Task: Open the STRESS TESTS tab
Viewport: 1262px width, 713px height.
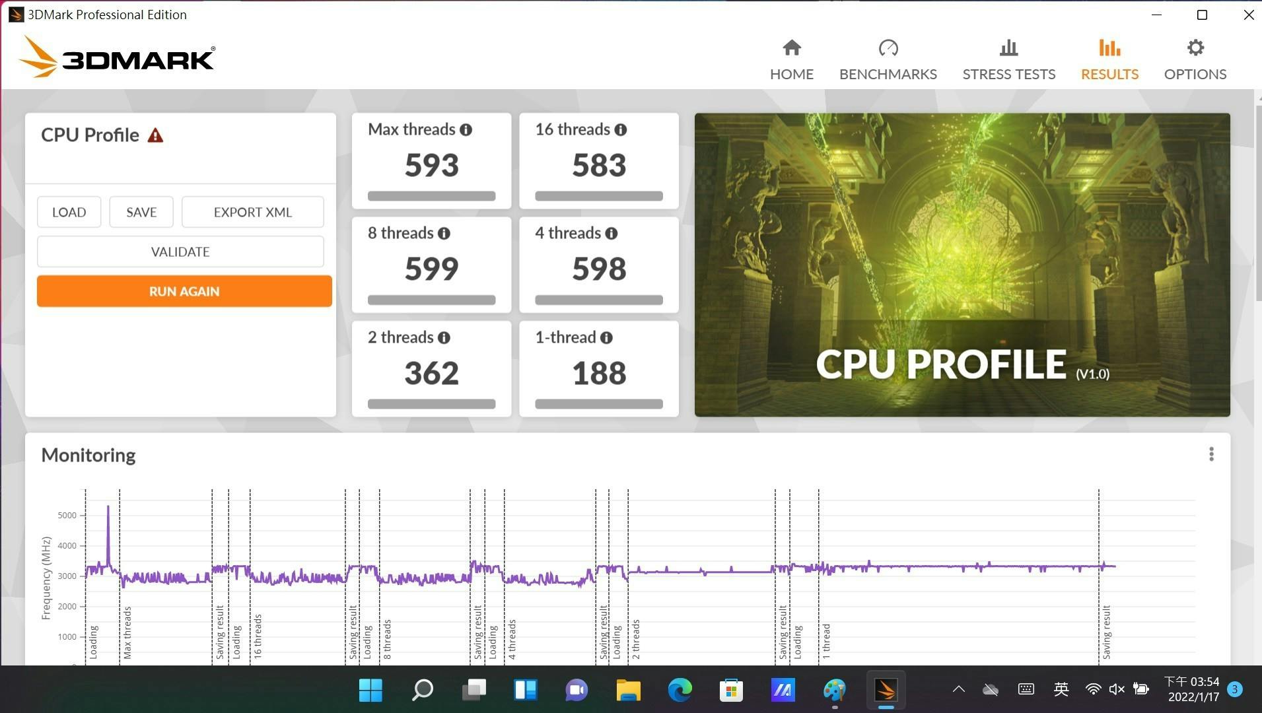Action: click(x=1008, y=60)
